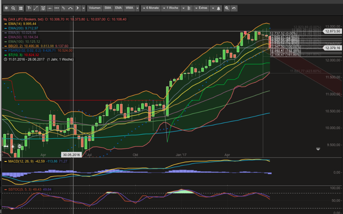Click the 12.873,50 price axis label
Viewport: 343px width, 214px height.
tap(332, 31)
